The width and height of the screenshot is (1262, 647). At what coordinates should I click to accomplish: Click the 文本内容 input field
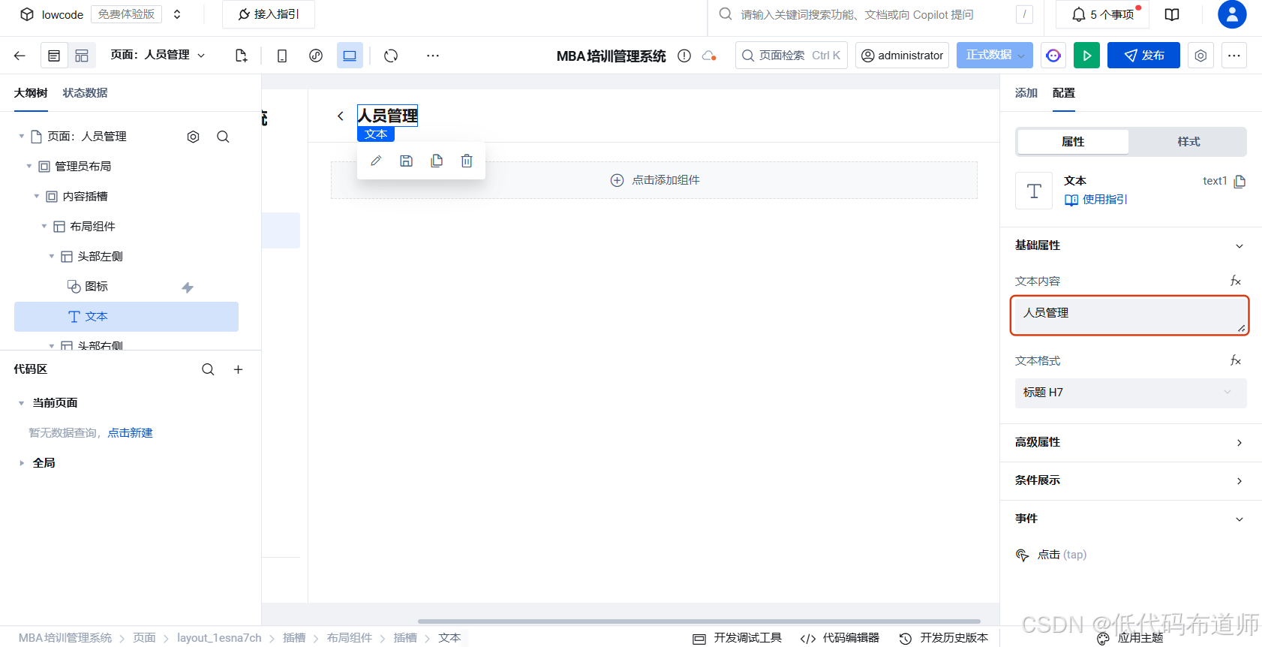(x=1130, y=315)
